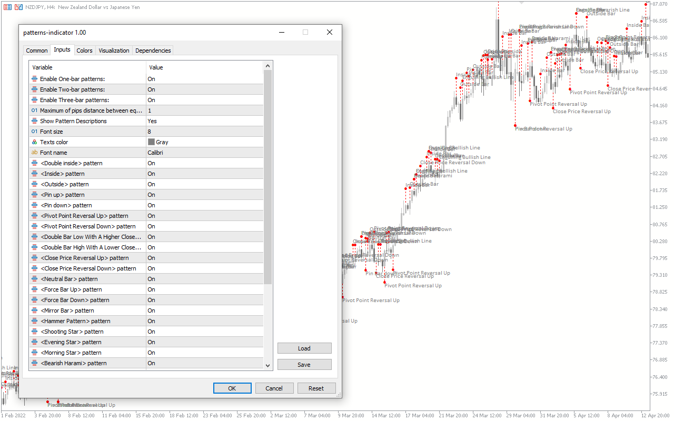Viewport: 674px width, 421px height.
Task: Click the Hammer Pattern row icon
Action: (x=35, y=321)
